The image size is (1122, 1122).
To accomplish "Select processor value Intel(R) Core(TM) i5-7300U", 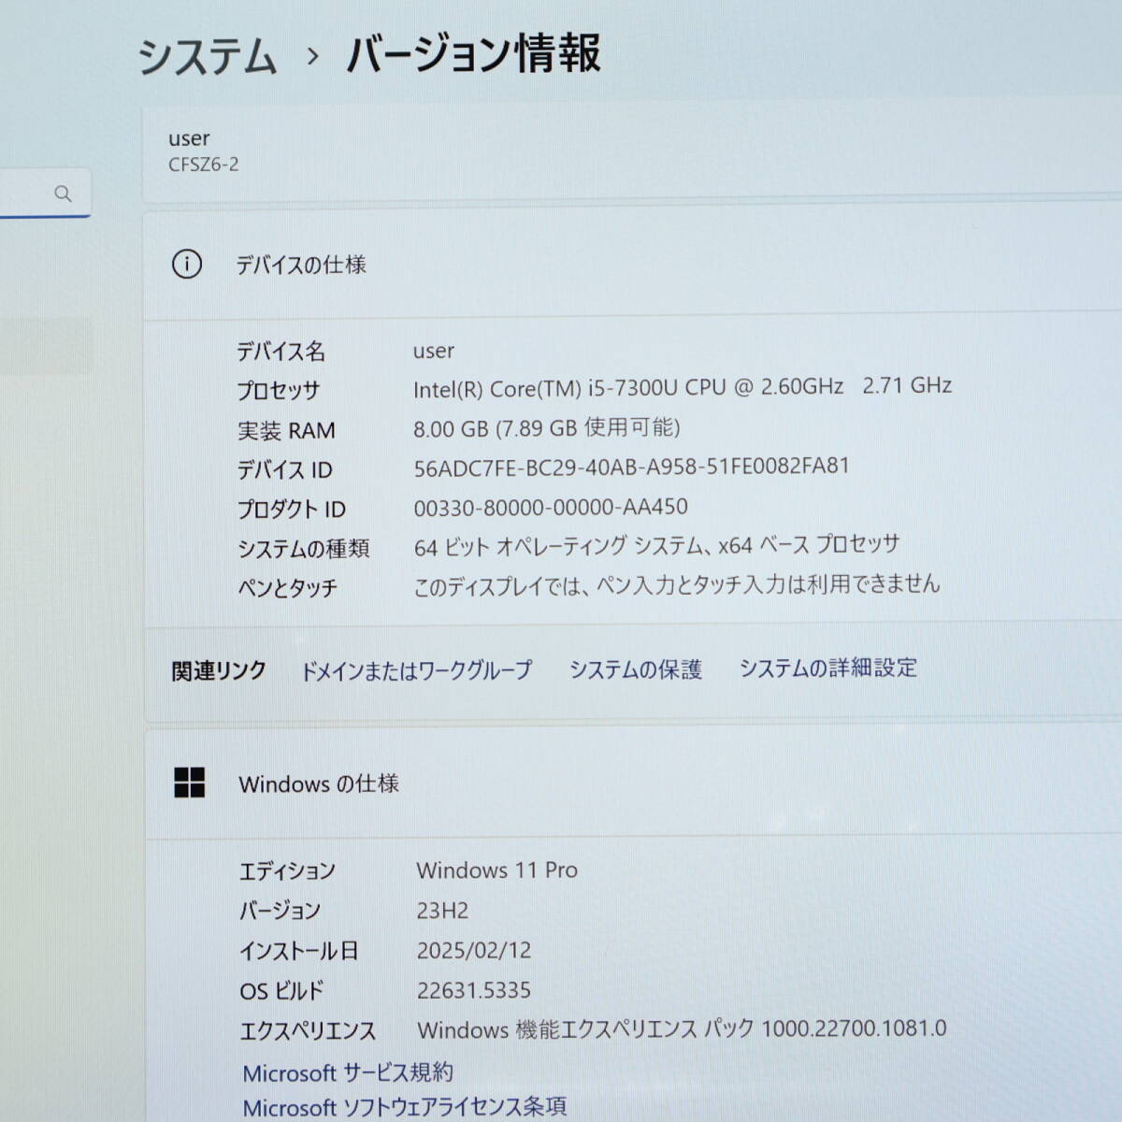I will click(683, 387).
